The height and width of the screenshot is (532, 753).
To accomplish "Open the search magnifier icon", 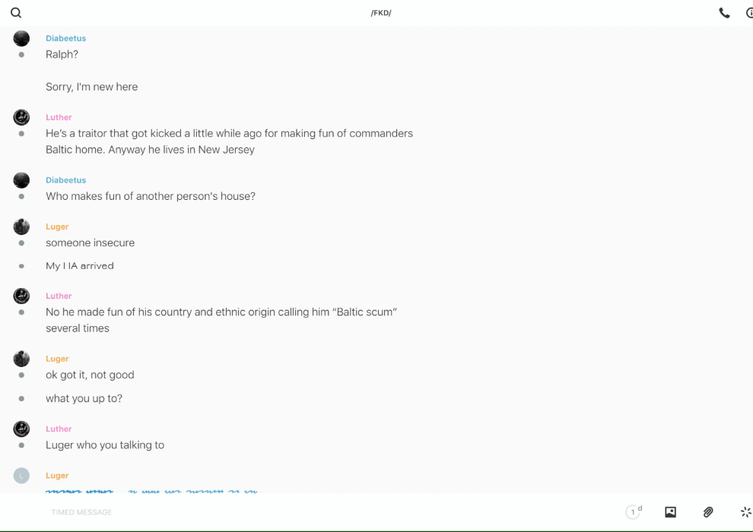I will pos(16,13).
